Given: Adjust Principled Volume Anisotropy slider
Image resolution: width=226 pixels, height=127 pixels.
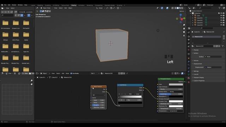Looking at the screenshot, I should (171, 94).
